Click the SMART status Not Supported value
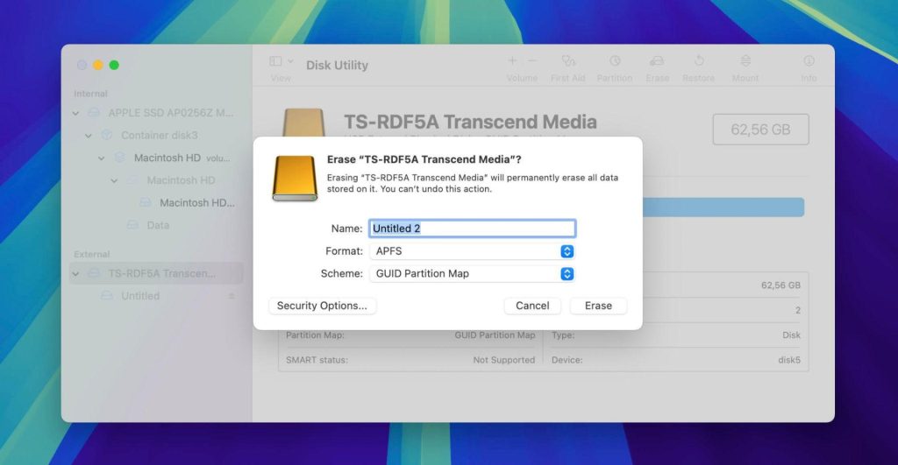Screen dimensions: 898x465 click(x=503, y=360)
